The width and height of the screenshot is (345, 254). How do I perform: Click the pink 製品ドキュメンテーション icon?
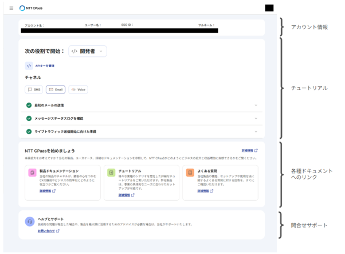click(32, 173)
